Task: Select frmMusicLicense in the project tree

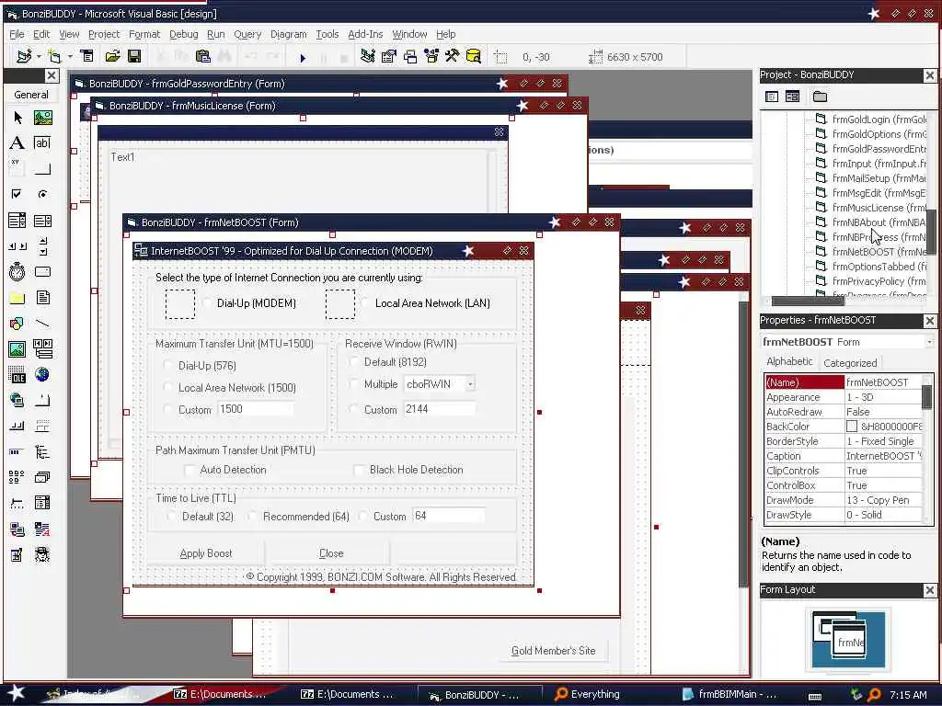Action: [870, 208]
